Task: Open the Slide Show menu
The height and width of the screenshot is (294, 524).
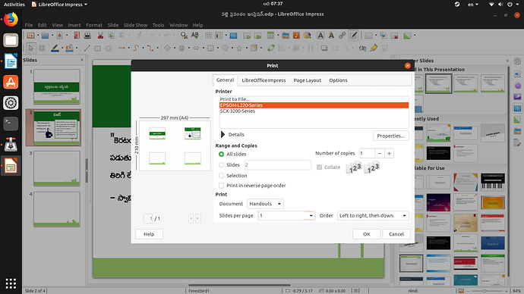Action: 135,25
